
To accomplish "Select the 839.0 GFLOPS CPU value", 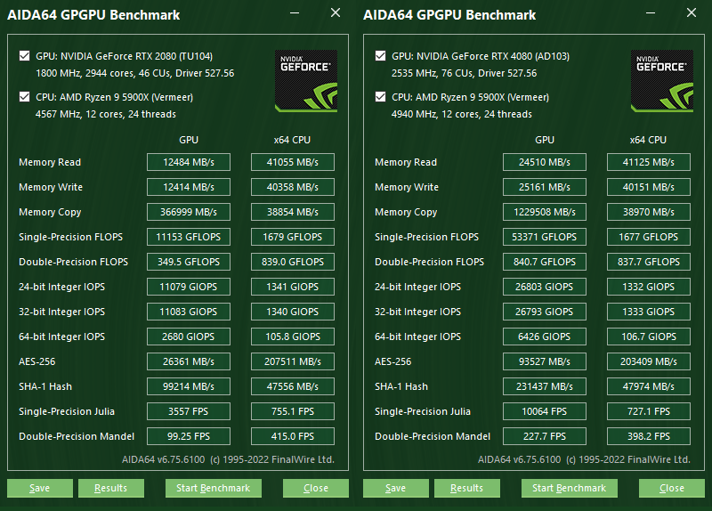I will tap(293, 262).
